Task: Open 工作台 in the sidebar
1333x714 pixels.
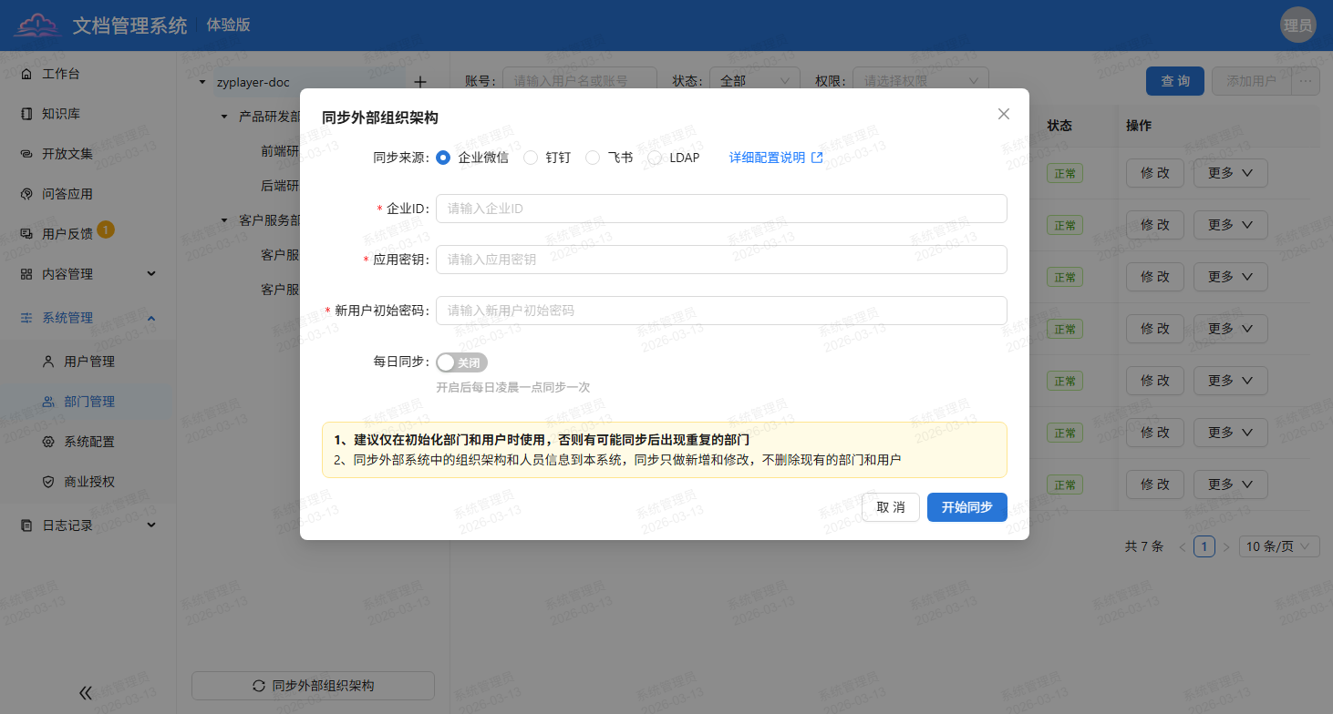Action: tap(88, 74)
